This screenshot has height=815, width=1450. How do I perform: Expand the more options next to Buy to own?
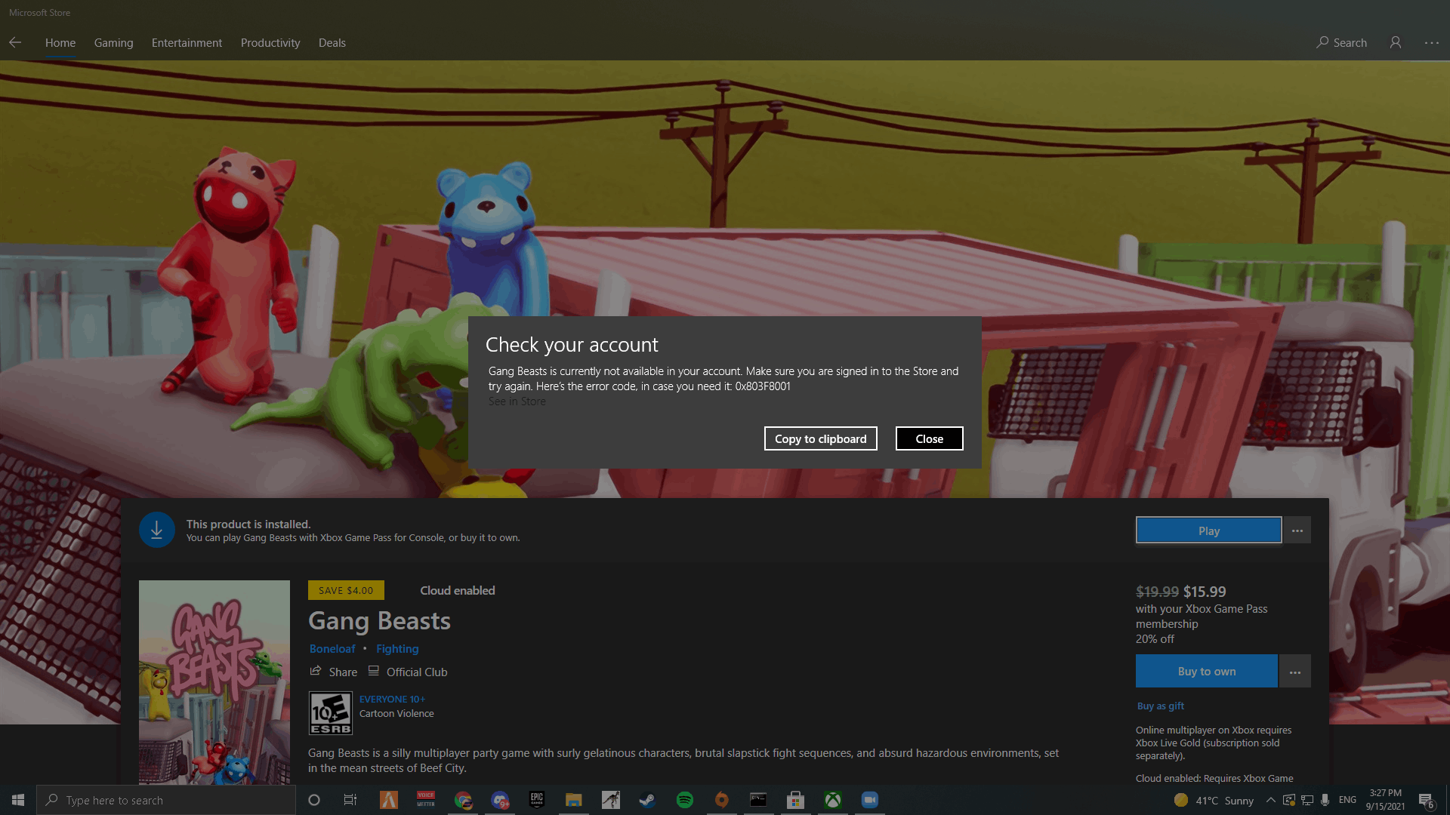point(1296,671)
